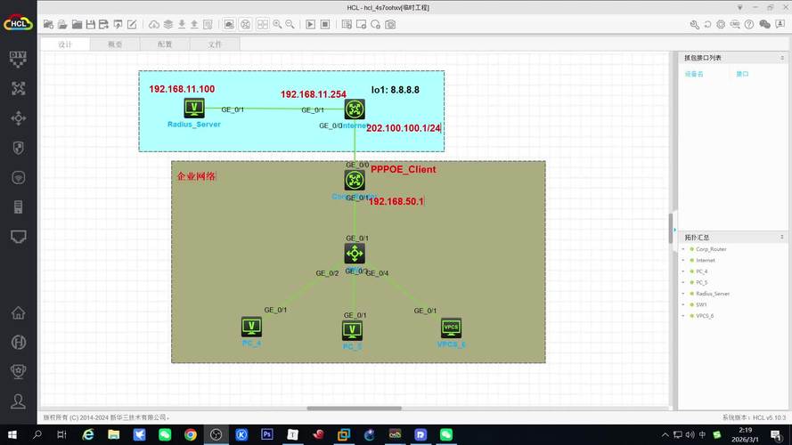This screenshot has height=445, width=792.
Task: Click the horizontal scrollbar below the canvas
Action: pos(354,409)
